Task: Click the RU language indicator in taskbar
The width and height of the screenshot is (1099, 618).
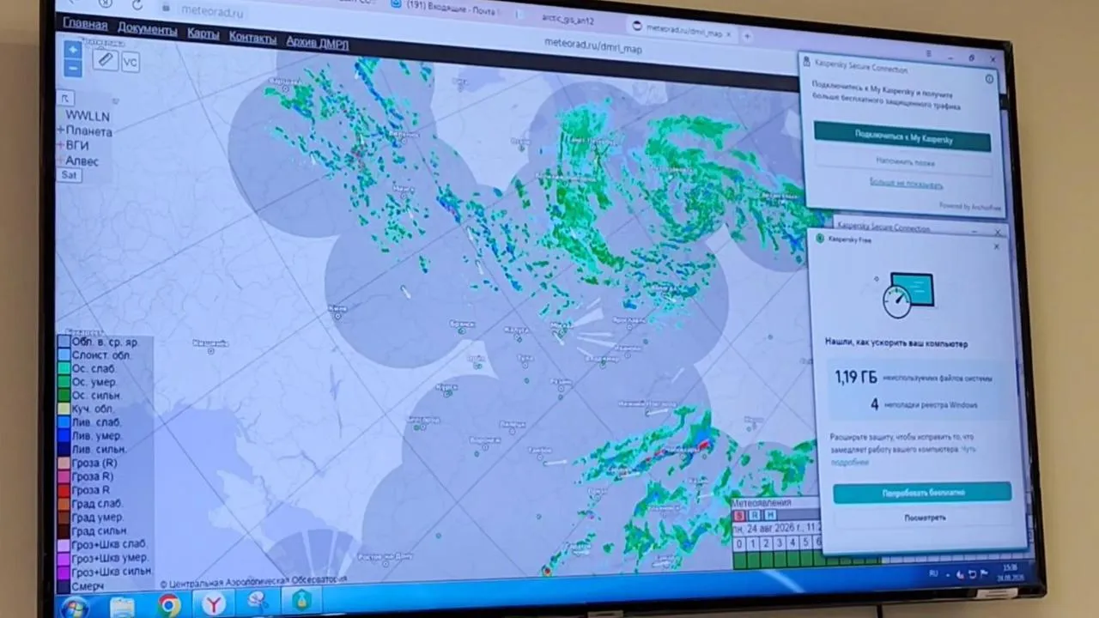Action: pos(933,573)
